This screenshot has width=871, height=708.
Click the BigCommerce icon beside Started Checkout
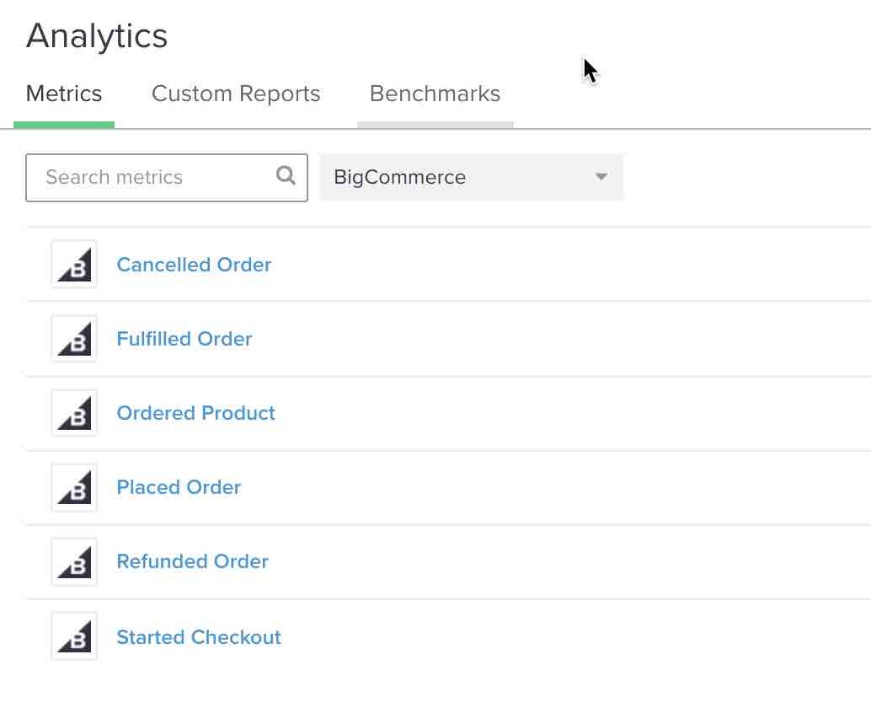tap(73, 636)
